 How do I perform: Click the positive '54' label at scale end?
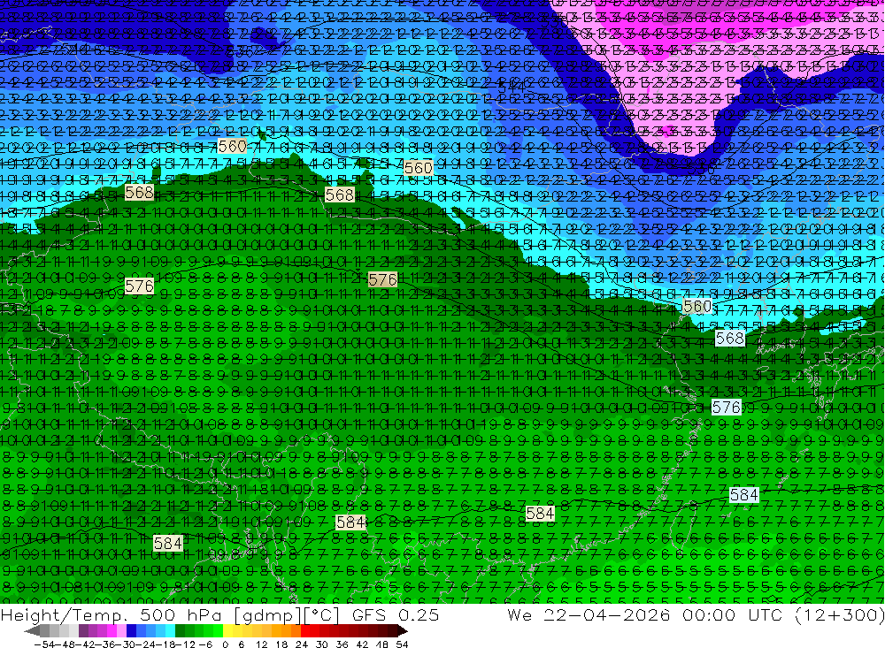coord(402,644)
